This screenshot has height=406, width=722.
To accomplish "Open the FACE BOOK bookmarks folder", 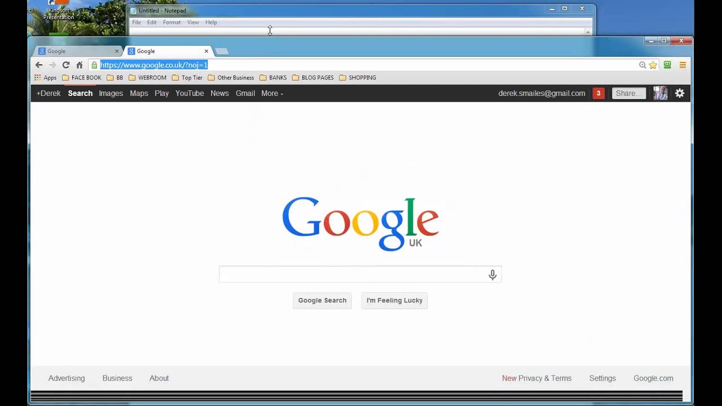I will tap(82, 78).
